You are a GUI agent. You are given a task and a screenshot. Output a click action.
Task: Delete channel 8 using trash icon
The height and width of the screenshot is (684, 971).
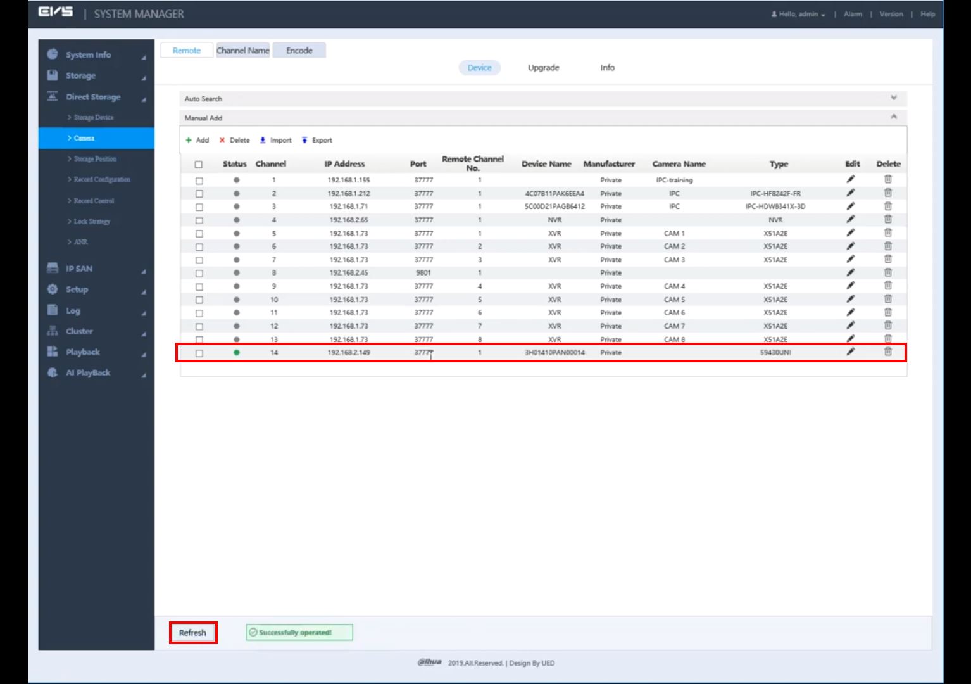point(887,272)
